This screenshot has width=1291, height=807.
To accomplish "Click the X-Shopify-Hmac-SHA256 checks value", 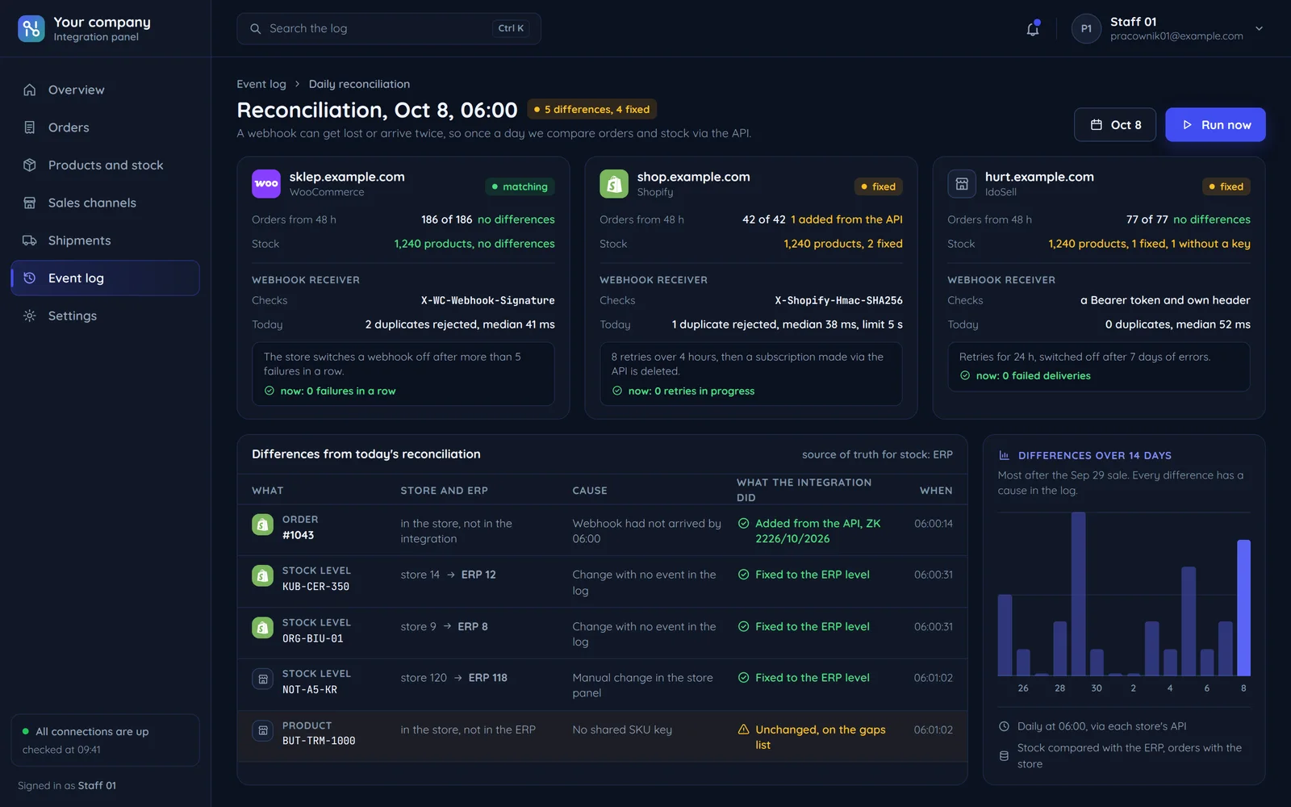I will coord(838,300).
